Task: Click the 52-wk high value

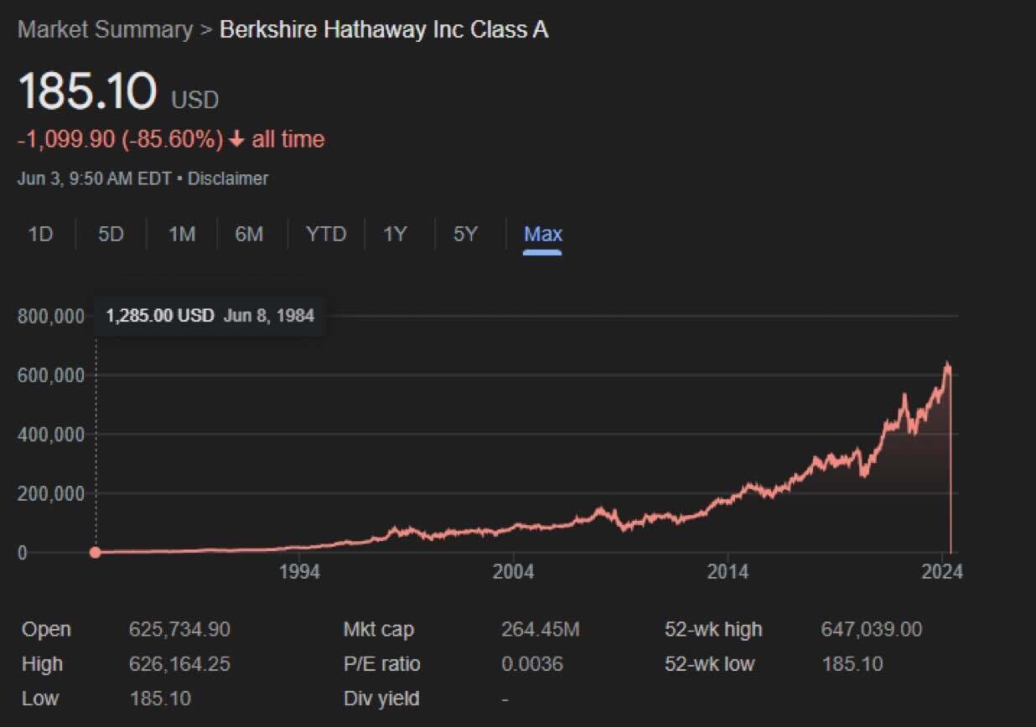Action: coord(871,629)
